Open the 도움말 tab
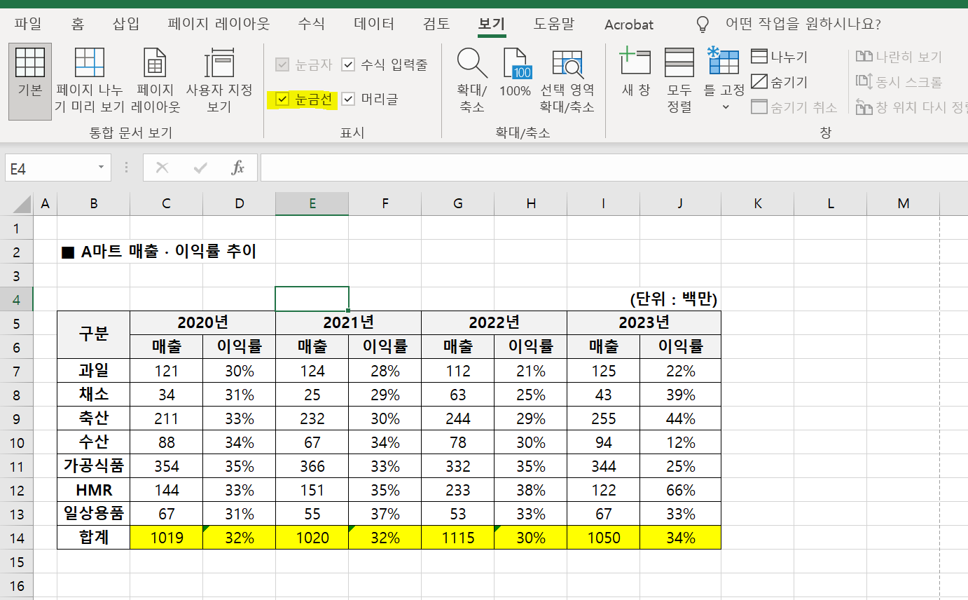The height and width of the screenshot is (600, 968). tap(553, 24)
